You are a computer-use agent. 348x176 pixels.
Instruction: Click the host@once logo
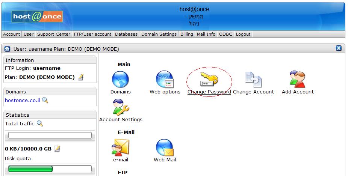coord(37,17)
